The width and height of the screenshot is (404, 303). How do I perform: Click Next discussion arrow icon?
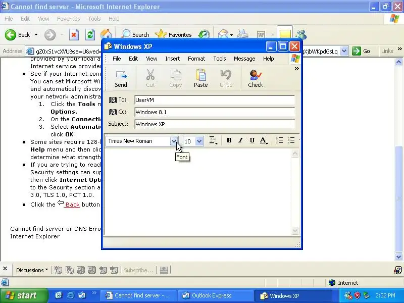tap(114, 270)
